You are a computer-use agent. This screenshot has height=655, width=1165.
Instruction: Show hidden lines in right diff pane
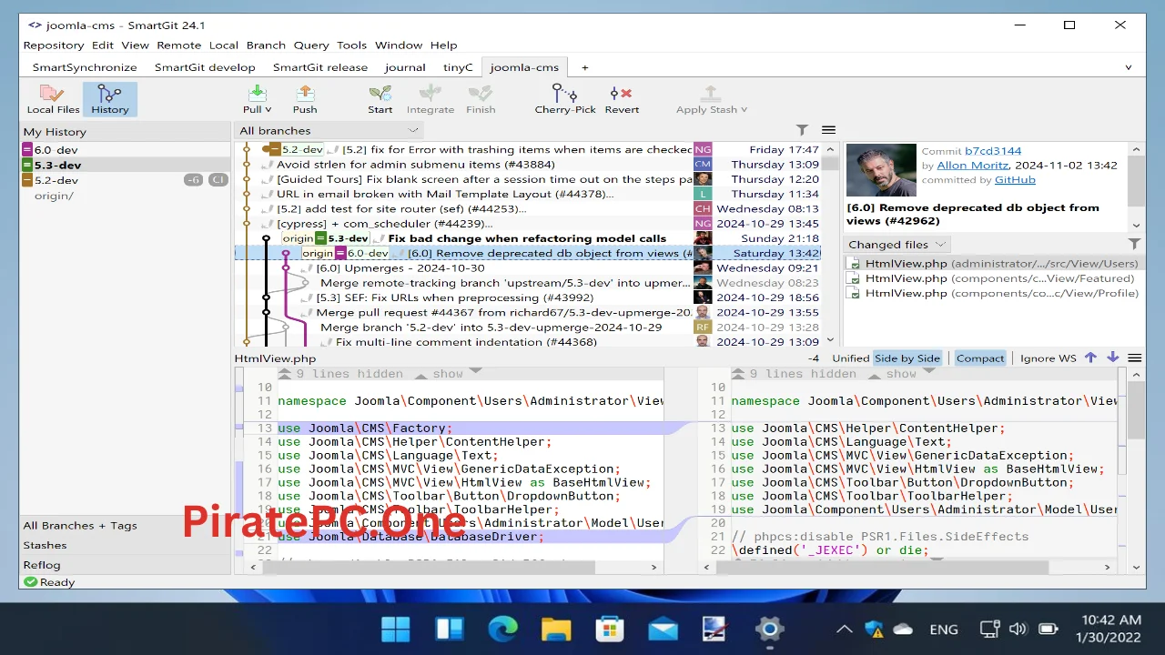(x=901, y=374)
